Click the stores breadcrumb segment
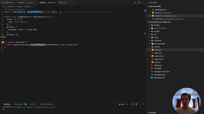Viewport: 204px width, 114px height. click(19, 7)
